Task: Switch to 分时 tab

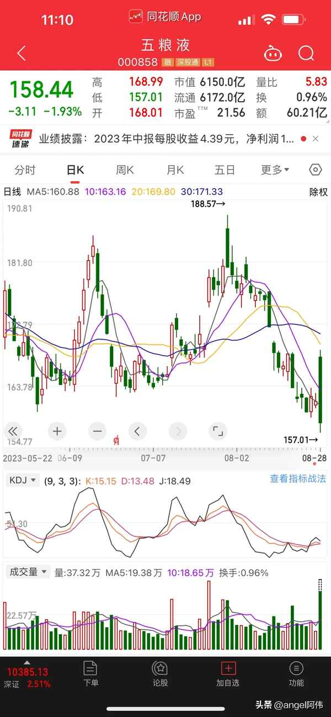Action: click(25, 170)
